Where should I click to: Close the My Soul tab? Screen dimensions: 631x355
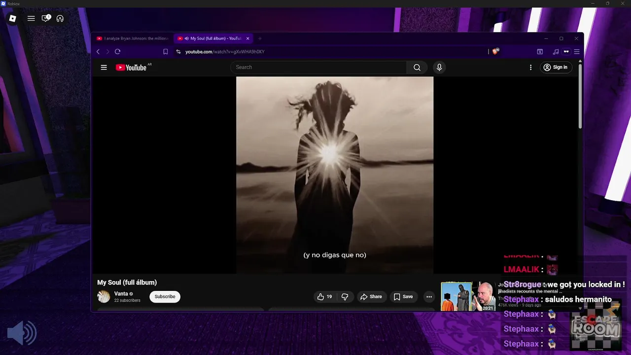[248, 38]
